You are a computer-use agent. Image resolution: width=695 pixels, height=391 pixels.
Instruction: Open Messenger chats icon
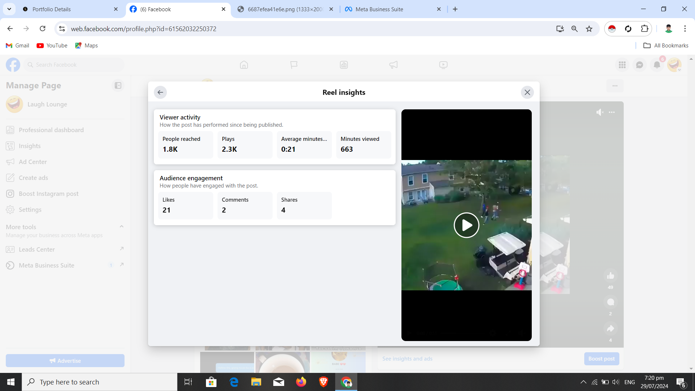pos(640,65)
